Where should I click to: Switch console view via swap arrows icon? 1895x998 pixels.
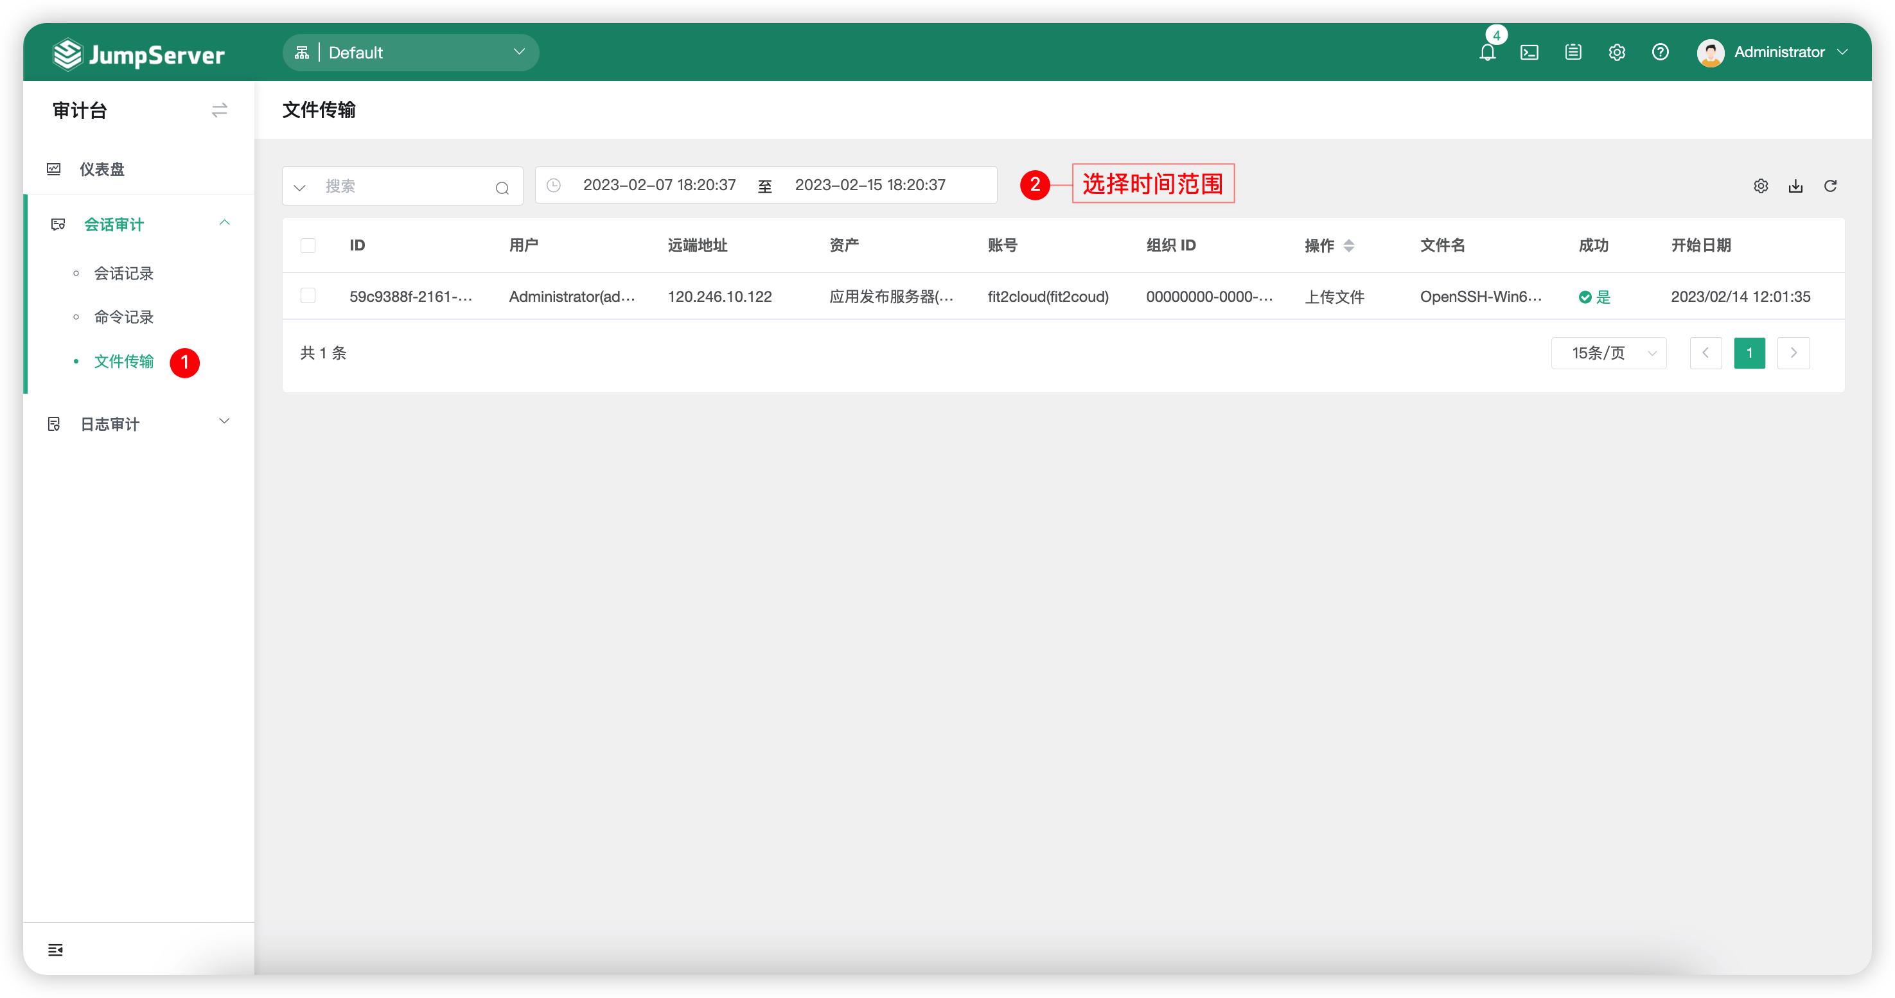[x=219, y=110]
